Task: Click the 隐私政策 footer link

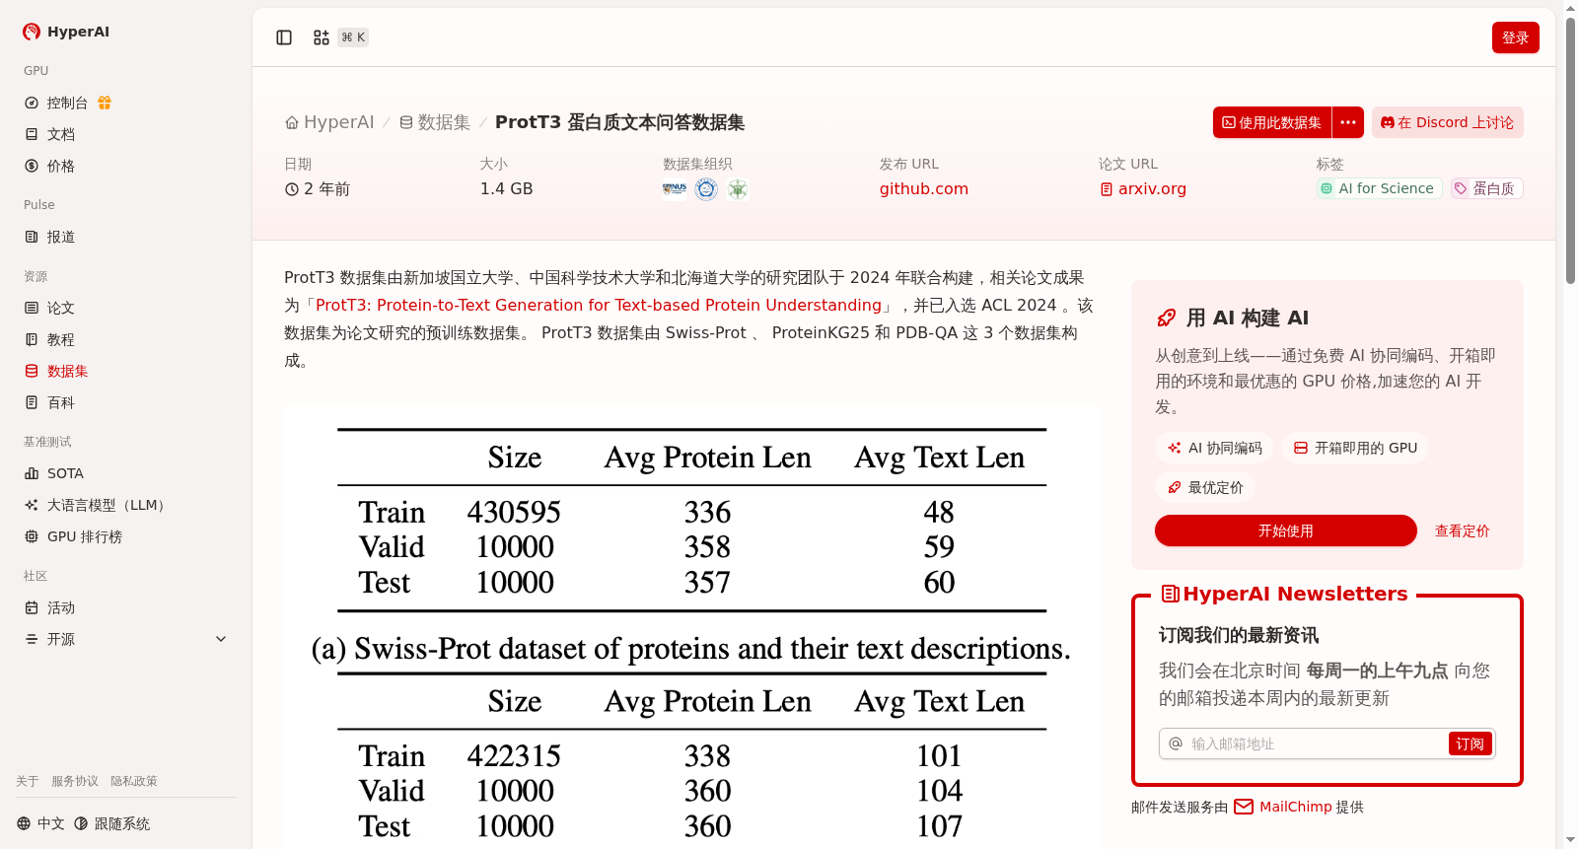Action: point(134,781)
